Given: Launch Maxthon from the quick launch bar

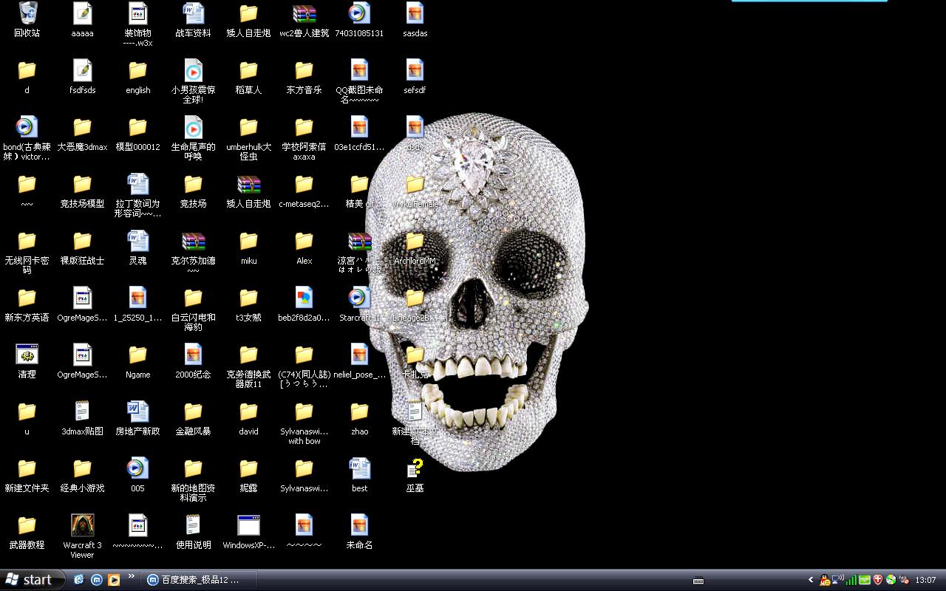Looking at the screenshot, I should (x=97, y=580).
